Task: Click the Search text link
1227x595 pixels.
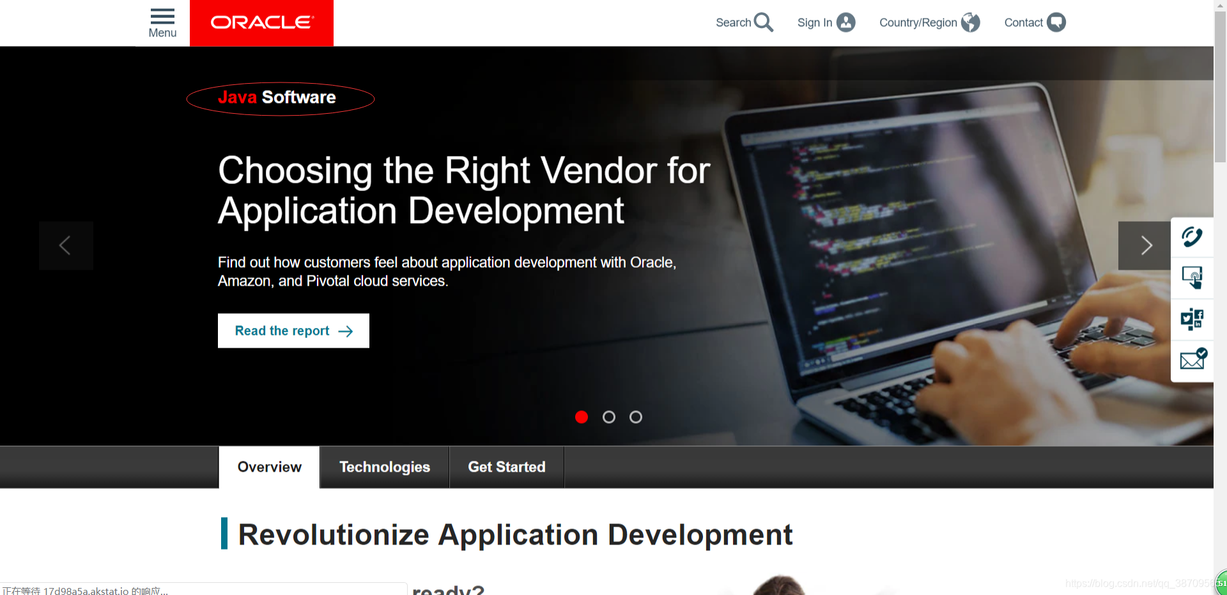Action: tap(733, 22)
